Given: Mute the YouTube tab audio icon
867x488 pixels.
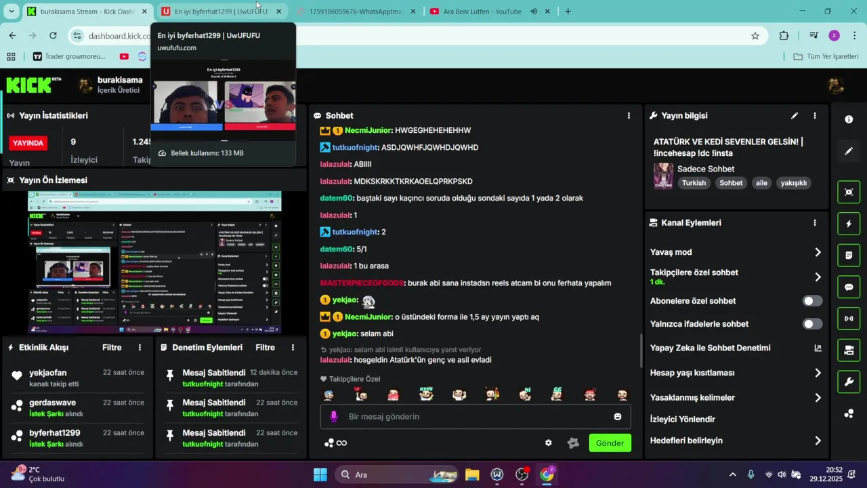Looking at the screenshot, I should [x=534, y=12].
